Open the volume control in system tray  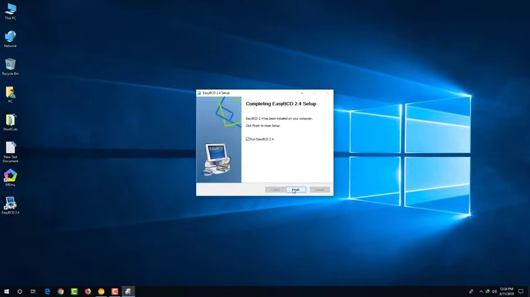[494, 291]
